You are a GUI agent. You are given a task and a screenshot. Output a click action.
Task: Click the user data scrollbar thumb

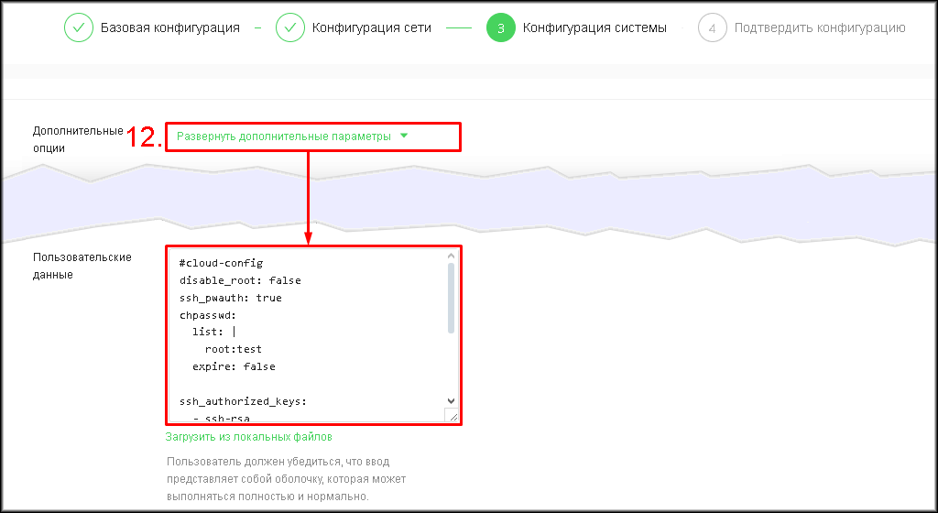coord(450,299)
